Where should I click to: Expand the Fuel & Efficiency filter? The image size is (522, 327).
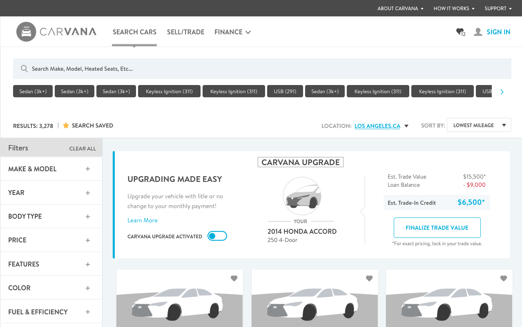pos(51,312)
